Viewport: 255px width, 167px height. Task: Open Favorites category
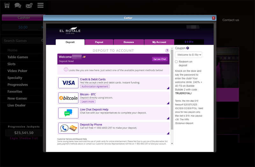point(15,91)
